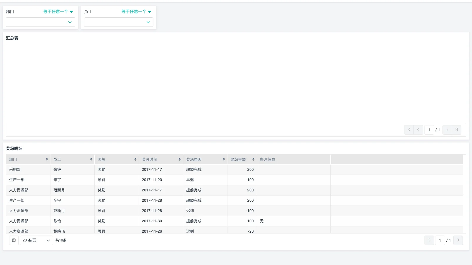Open the 部门 filter dropdown
Screen dimensions: 472x265
coord(40,22)
